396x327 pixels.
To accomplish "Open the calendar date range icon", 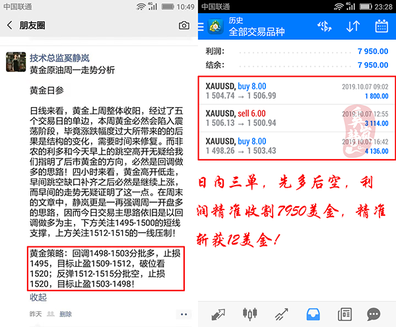I will pyautogui.click(x=381, y=26).
